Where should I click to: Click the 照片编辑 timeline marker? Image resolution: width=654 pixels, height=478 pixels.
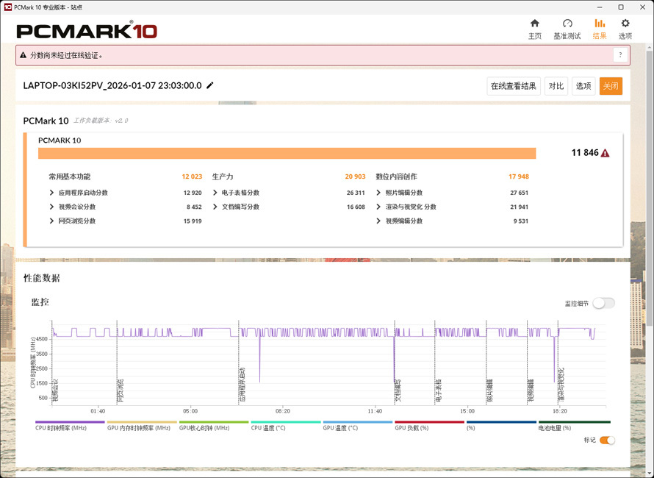tap(490, 390)
